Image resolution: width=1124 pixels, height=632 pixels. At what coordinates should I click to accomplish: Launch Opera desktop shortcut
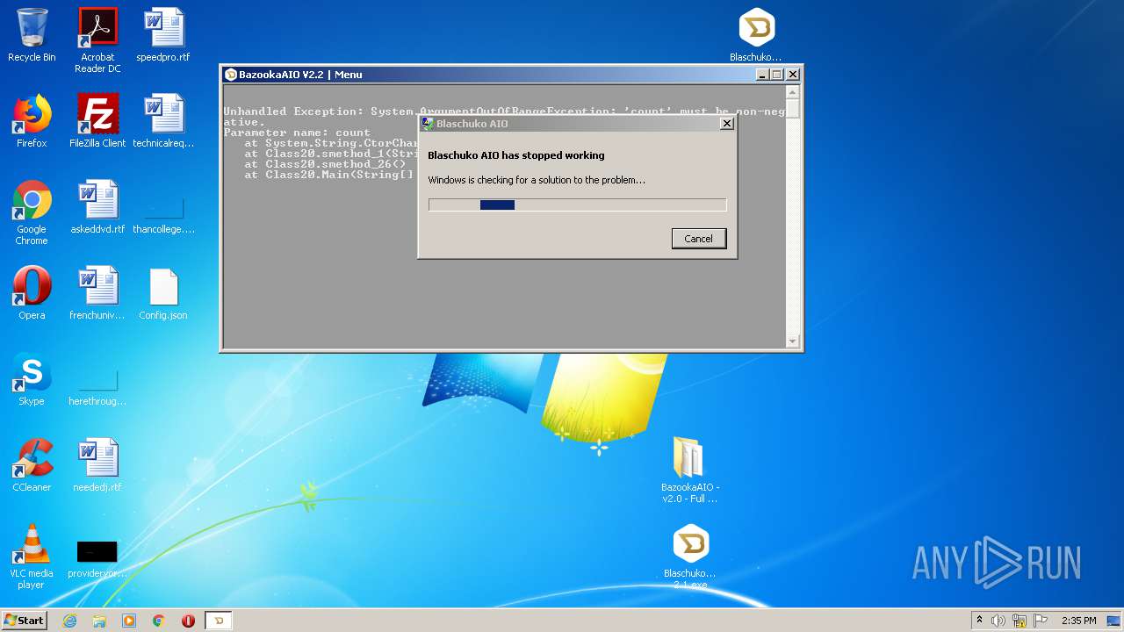pyautogui.click(x=32, y=293)
